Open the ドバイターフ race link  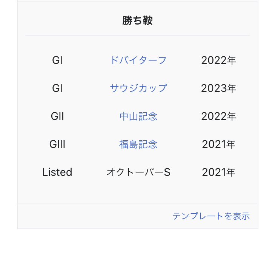click(138, 61)
